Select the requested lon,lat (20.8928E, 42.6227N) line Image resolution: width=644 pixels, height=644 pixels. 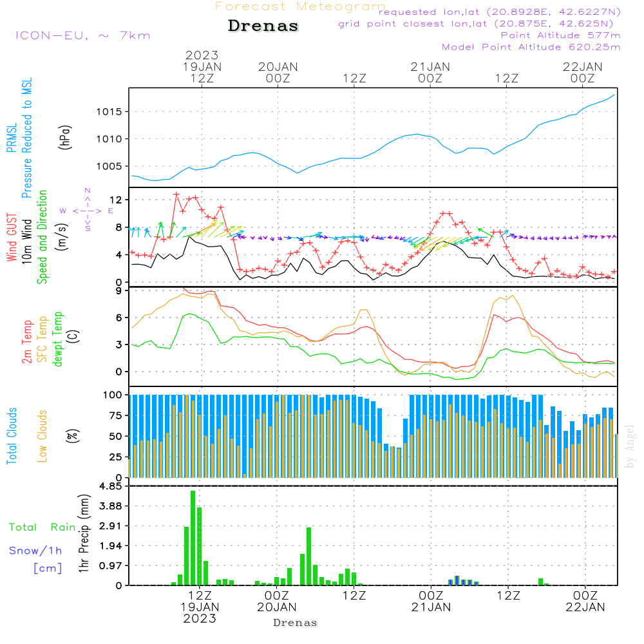pyautogui.click(x=500, y=12)
